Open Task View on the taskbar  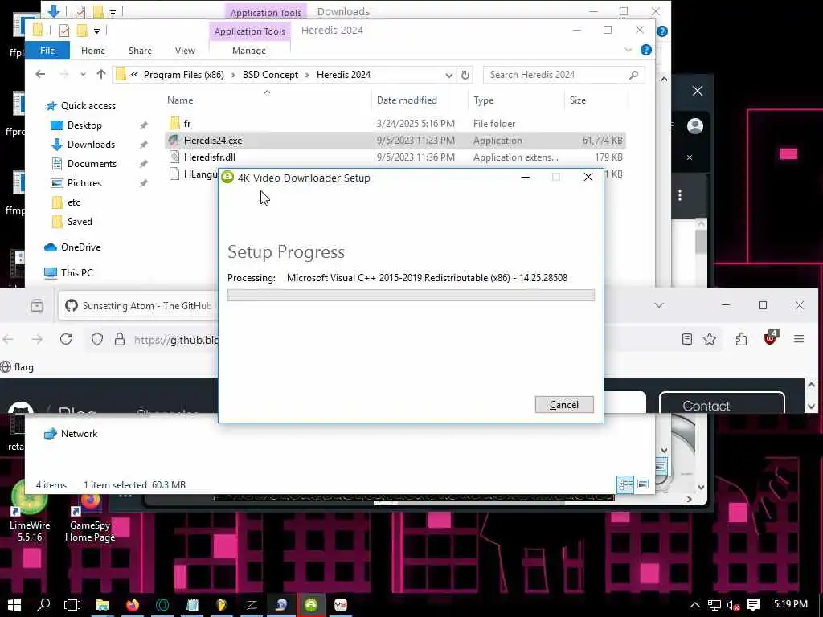(x=72, y=605)
